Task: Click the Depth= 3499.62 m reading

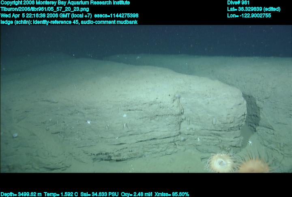Action: (x=21, y=195)
